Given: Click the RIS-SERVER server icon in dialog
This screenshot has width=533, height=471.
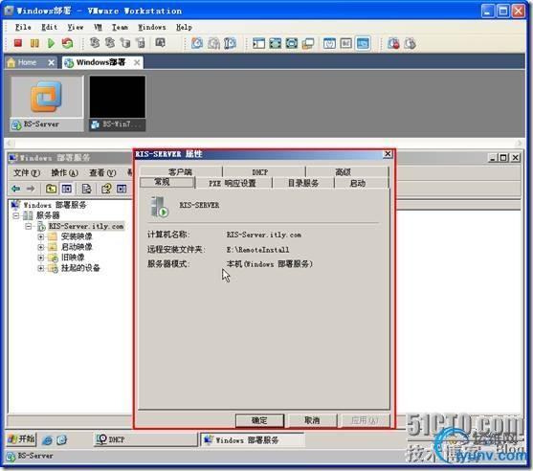Looking at the screenshot, I should (160, 207).
